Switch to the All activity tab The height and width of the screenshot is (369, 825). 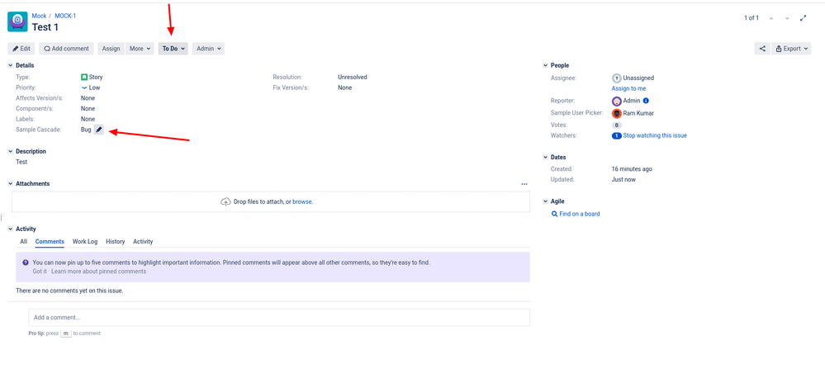(24, 242)
